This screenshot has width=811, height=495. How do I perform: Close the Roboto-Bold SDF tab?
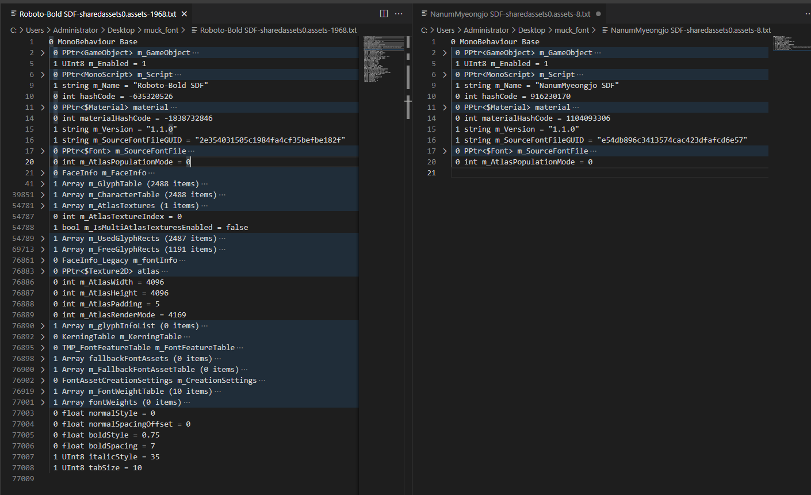click(184, 14)
